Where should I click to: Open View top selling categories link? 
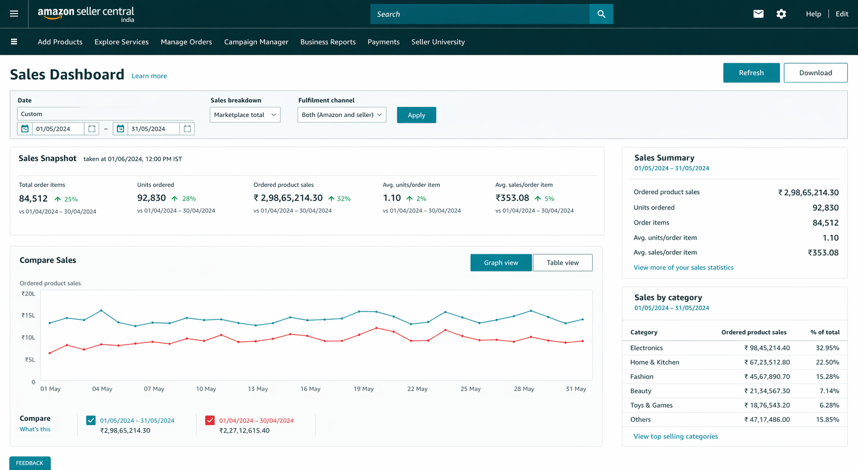coord(676,437)
